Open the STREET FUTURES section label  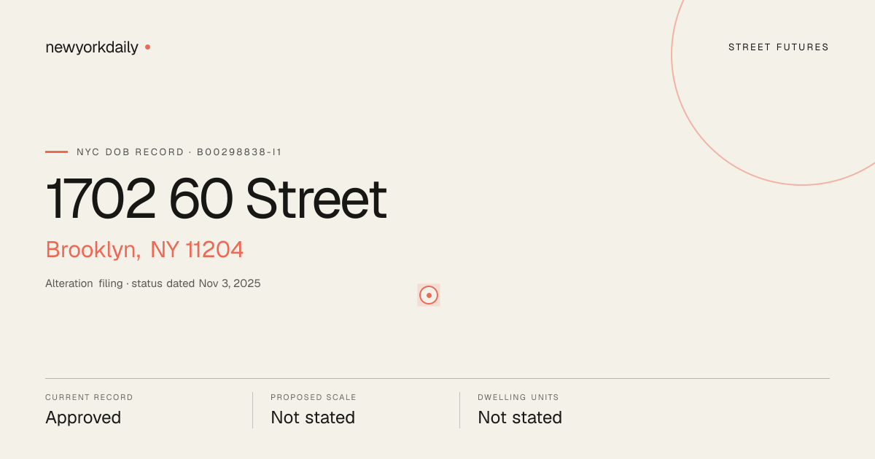point(779,47)
